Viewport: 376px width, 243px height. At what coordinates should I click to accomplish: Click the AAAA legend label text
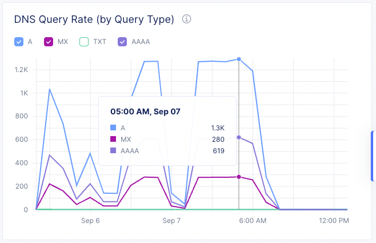141,42
